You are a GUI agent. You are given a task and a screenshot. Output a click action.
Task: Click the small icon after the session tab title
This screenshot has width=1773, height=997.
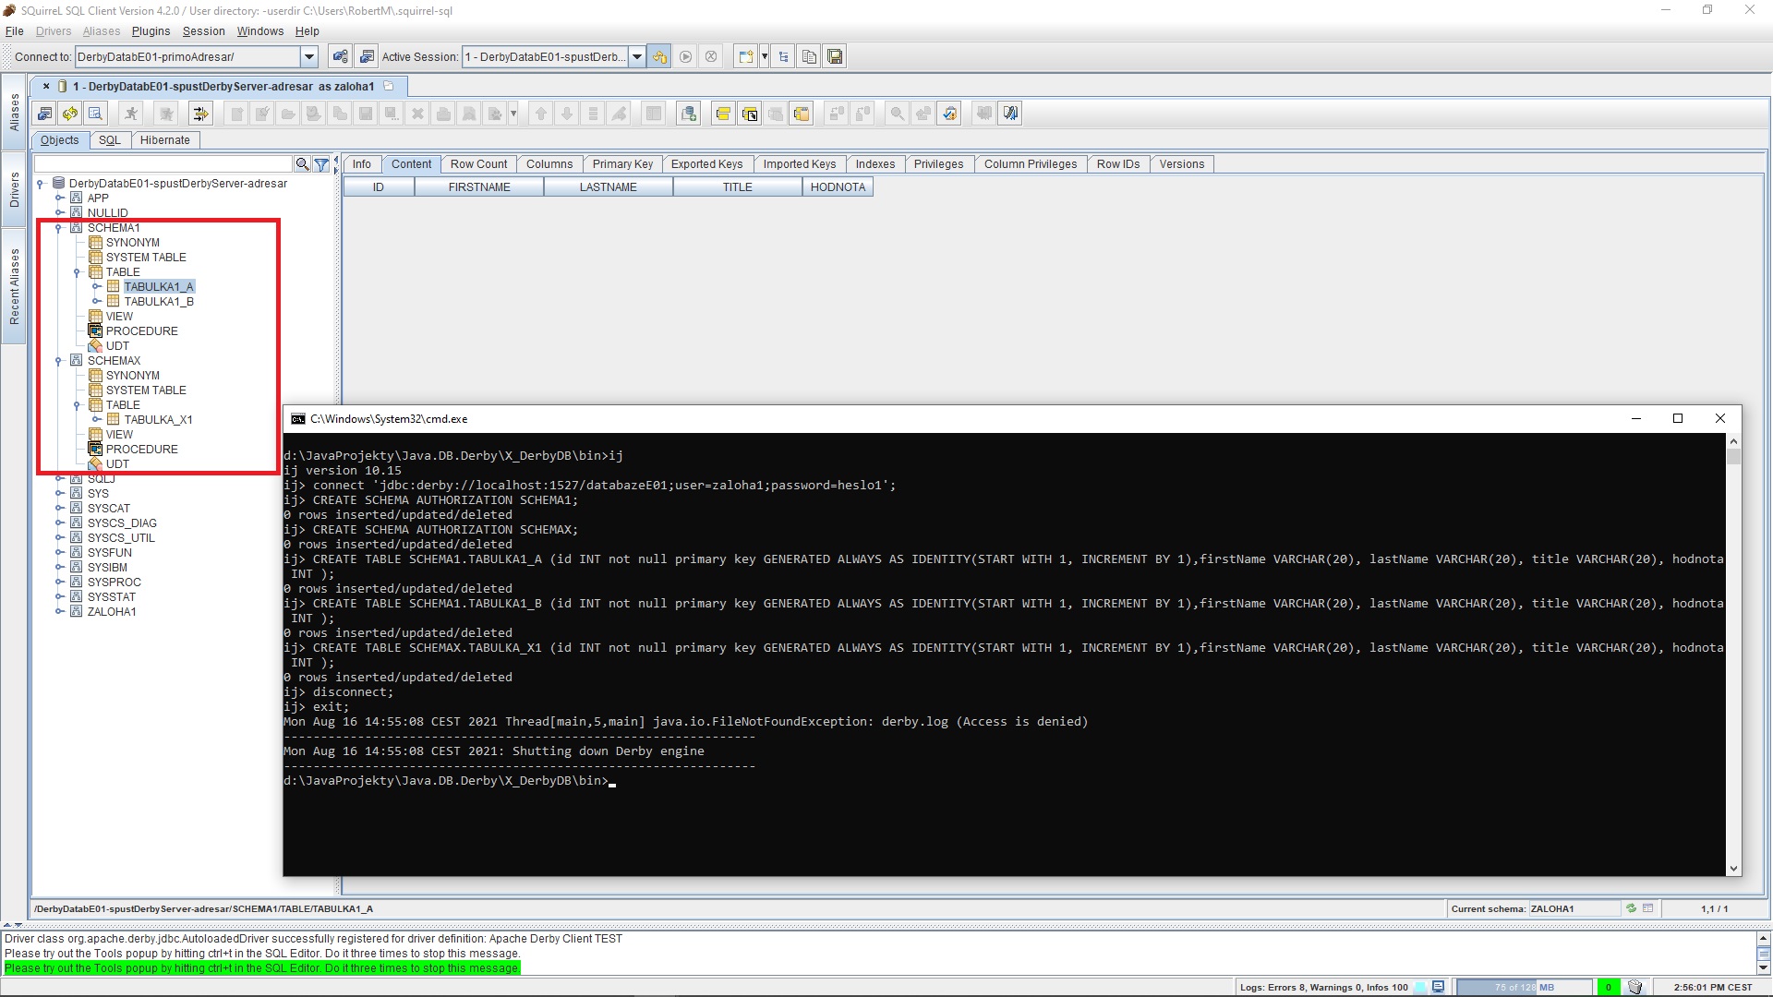[389, 86]
